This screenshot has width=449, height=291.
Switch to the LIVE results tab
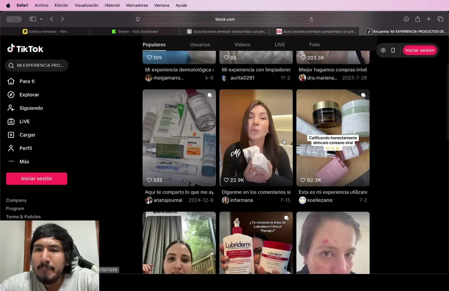pos(280,44)
